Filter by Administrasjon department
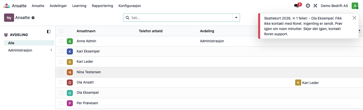Image resolution: width=363 pixels, height=110 pixels. coord(29,50)
